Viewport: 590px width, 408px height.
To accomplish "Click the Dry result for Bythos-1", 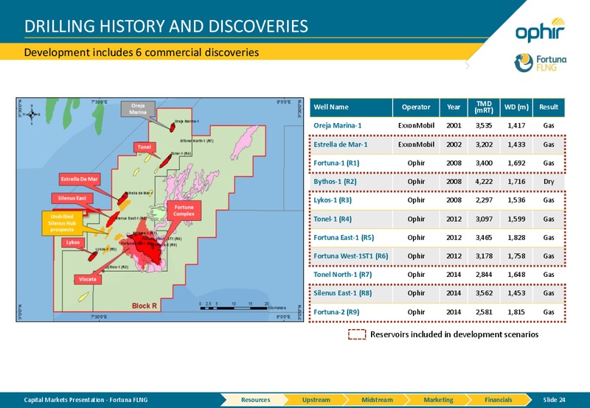I will [x=549, y=181].
